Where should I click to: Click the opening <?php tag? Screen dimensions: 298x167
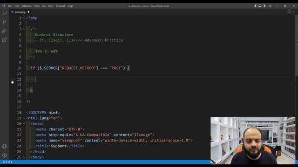pyautogui.click(x=32, y=18)
